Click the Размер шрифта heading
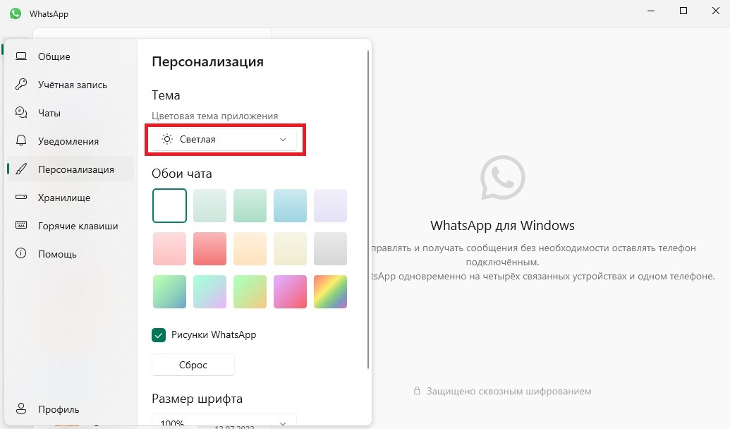 [x=197, y=399]
